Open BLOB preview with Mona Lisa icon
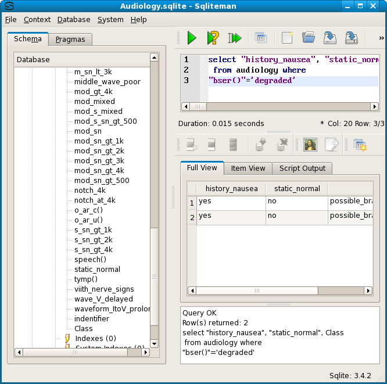This screenshot has height=384, width=387. [x=310, y=145]
